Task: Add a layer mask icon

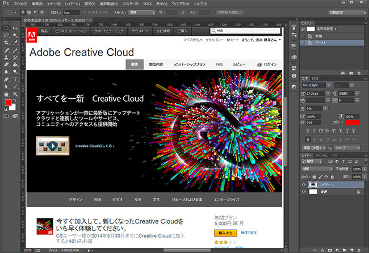Action: [x=330, y=250]
